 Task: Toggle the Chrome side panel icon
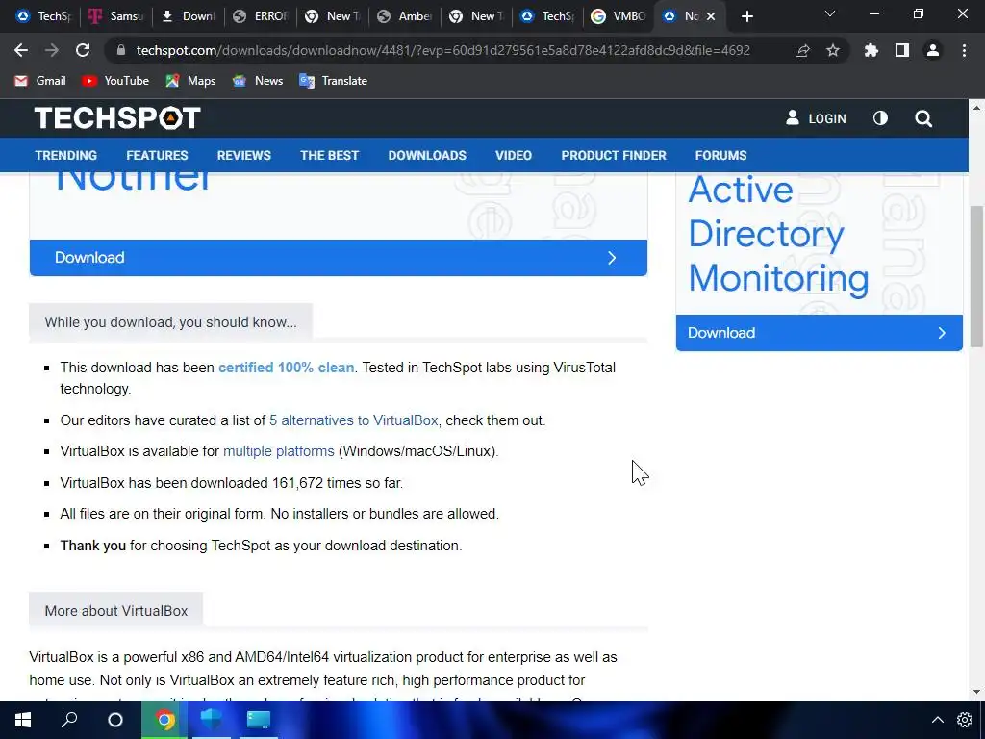point(902,50)
